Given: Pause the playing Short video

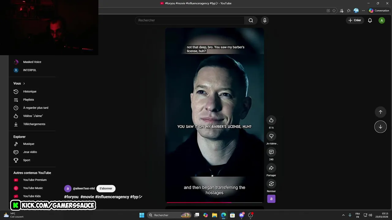Looking at the screenshot, I should click(214, 115).
